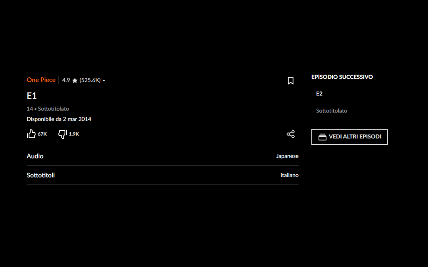
Task: Click the (525.6K) ratings count
Action: 90,80
